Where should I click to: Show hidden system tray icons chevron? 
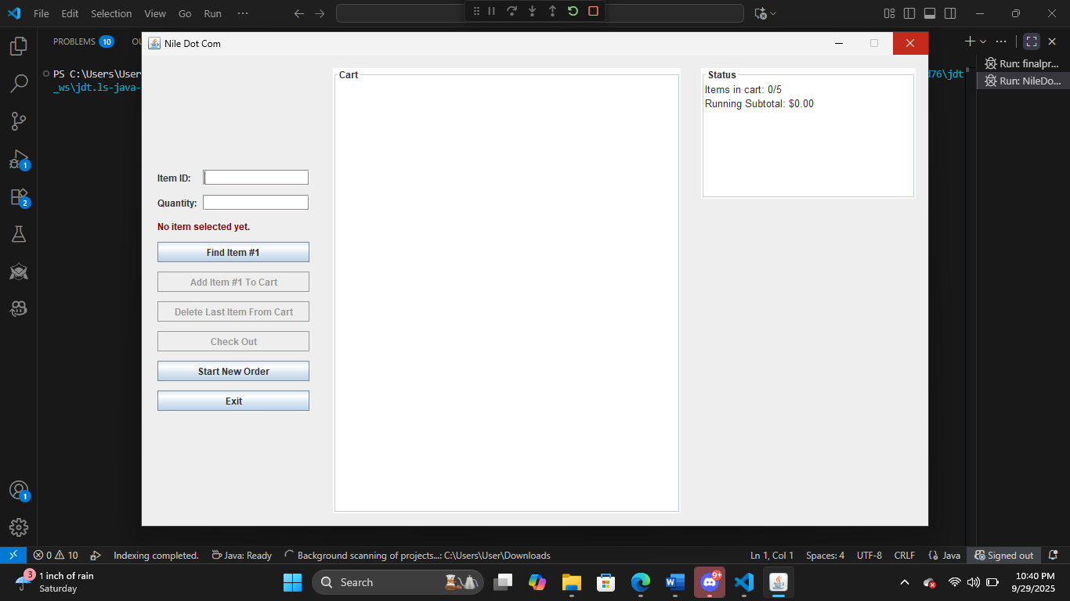pyautogui.click(x=905, y=582)
